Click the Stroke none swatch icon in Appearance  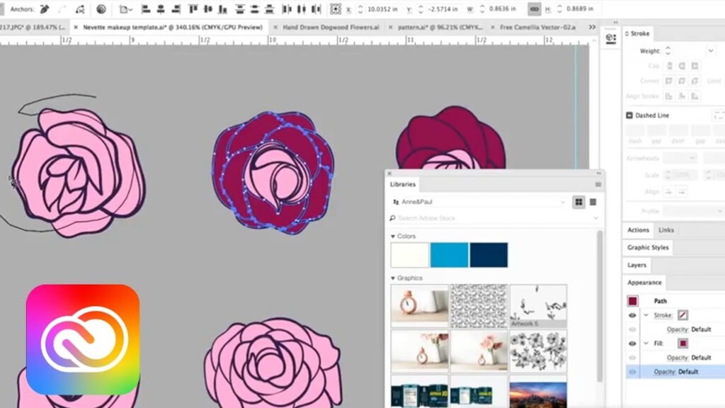[683, 315]
